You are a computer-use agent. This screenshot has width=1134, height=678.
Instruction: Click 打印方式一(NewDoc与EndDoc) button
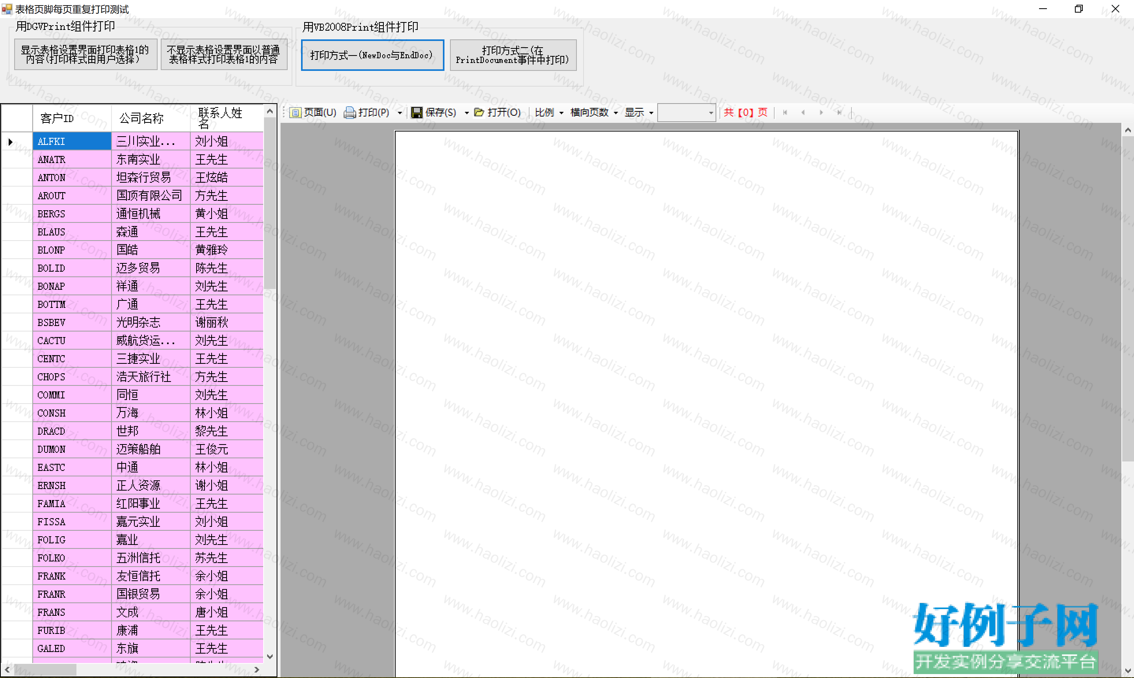tap(372, 55)
